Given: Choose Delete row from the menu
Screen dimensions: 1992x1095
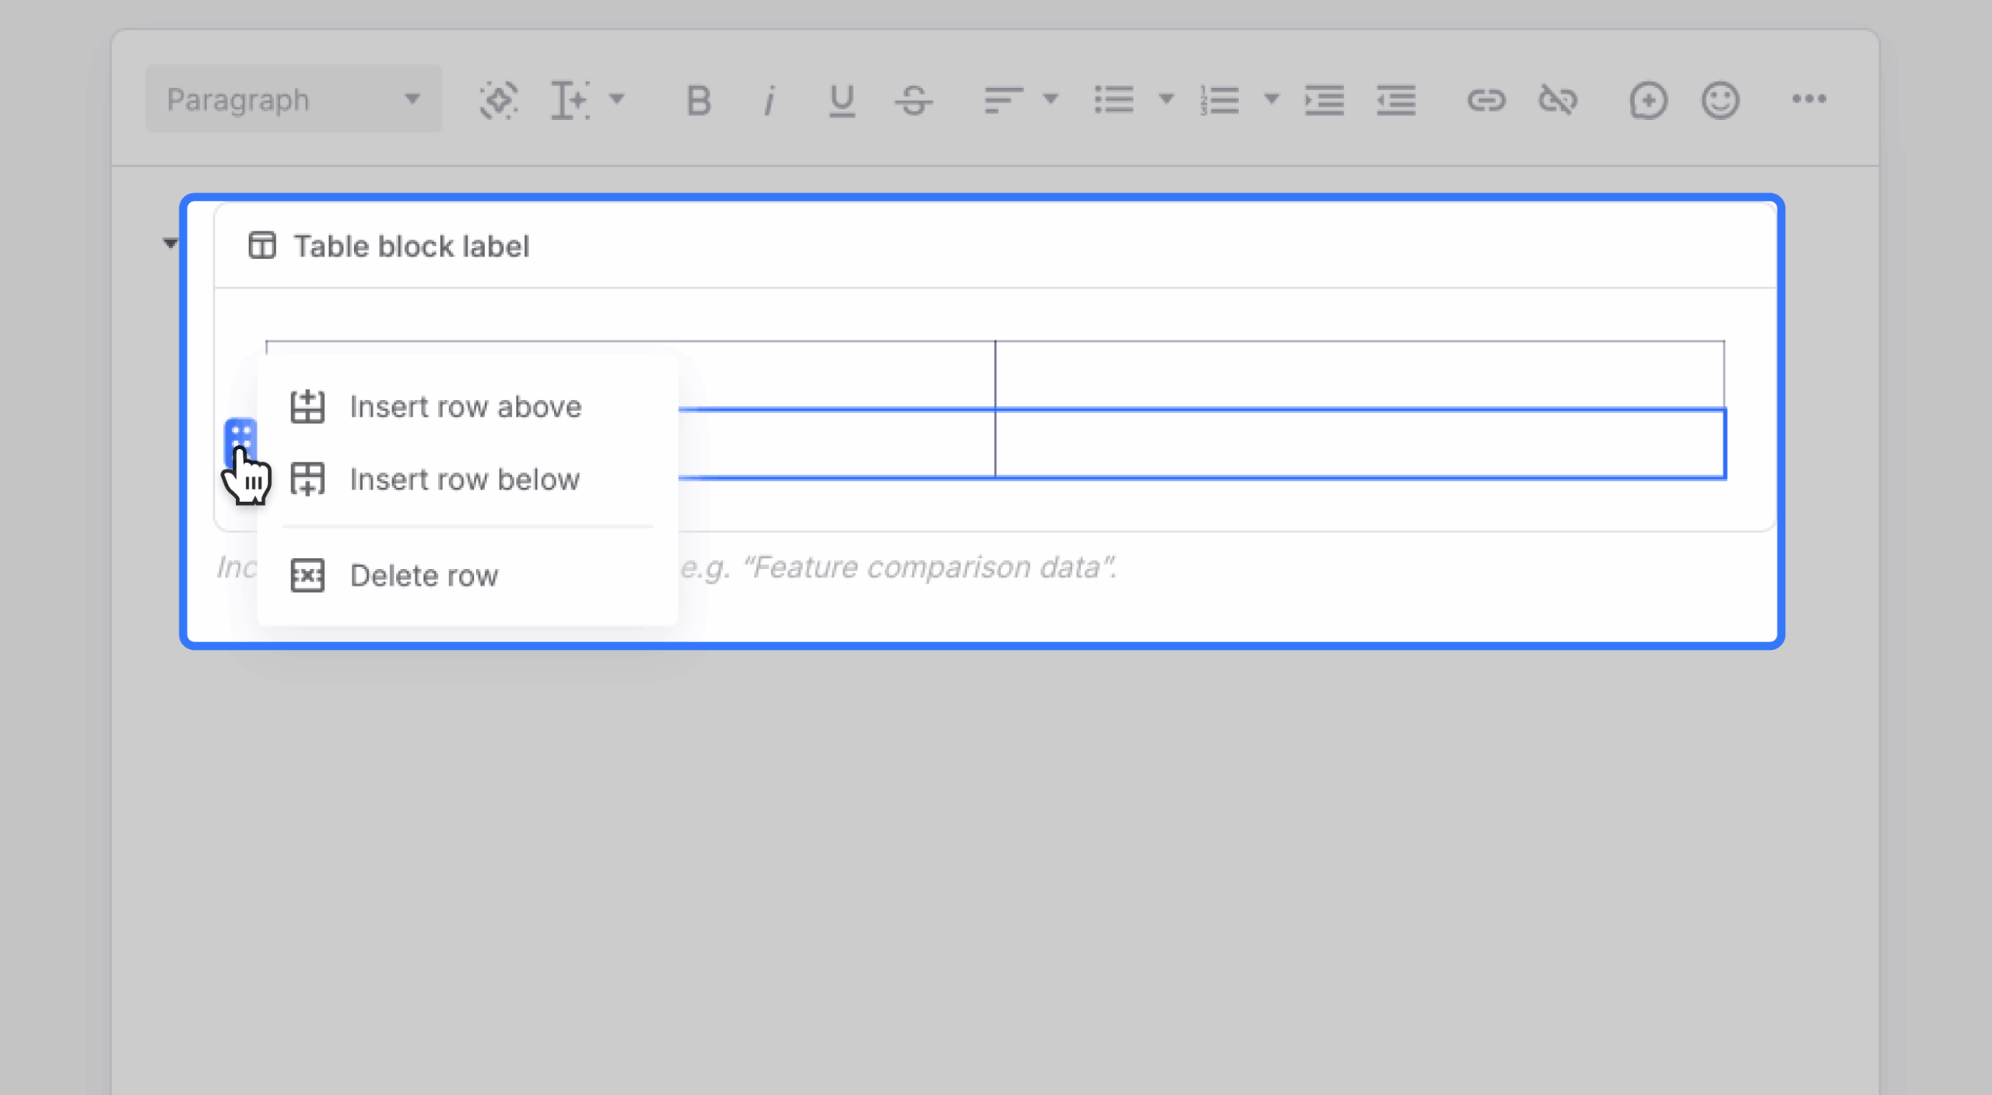Looking at the screenshot, I should pos(425,575).
